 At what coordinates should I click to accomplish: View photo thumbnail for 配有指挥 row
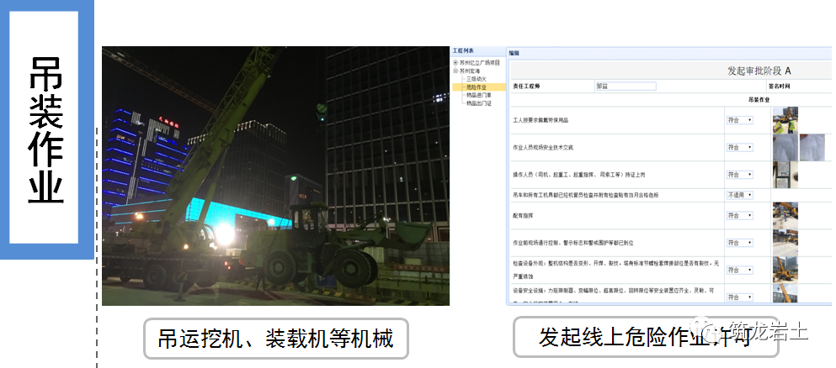pyautogui.click(x=785, y=215)
